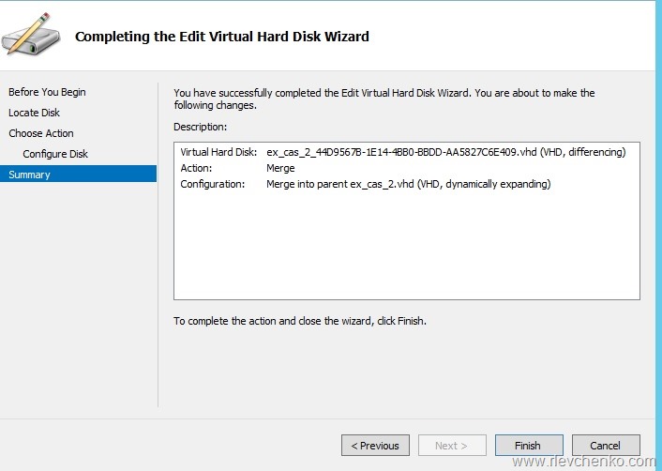662x471 pixels.
Task: Click the greyed-out Next button
Action: (x=453, y=446)
